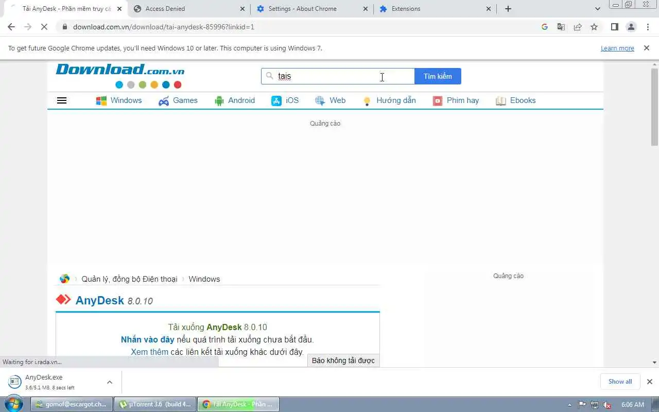
Task: Click the address bar URL
Action: point(164,27)
